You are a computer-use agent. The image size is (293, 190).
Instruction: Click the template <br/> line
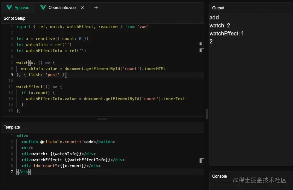(x=27, y=148)
